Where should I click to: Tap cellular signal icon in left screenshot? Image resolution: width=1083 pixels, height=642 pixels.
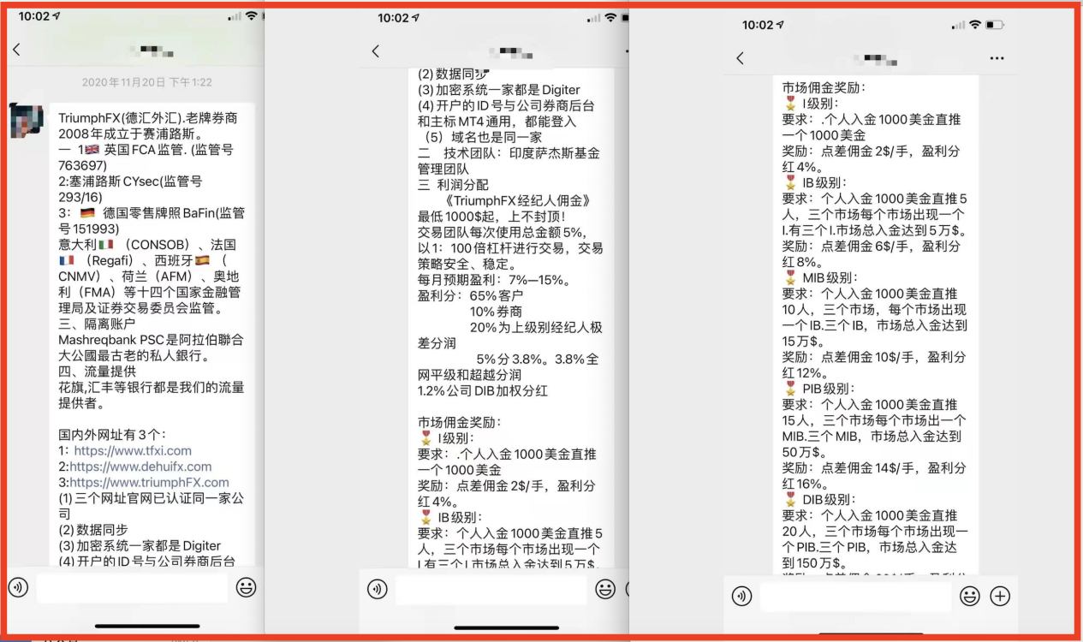[235, 16]
